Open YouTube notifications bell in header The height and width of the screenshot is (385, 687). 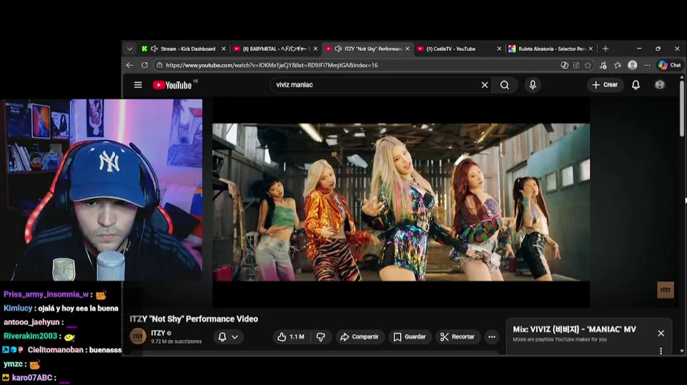636,85
